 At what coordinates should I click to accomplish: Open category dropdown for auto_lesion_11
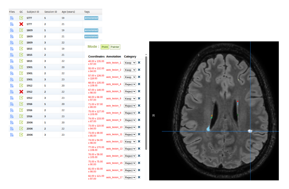click(130, 134)
